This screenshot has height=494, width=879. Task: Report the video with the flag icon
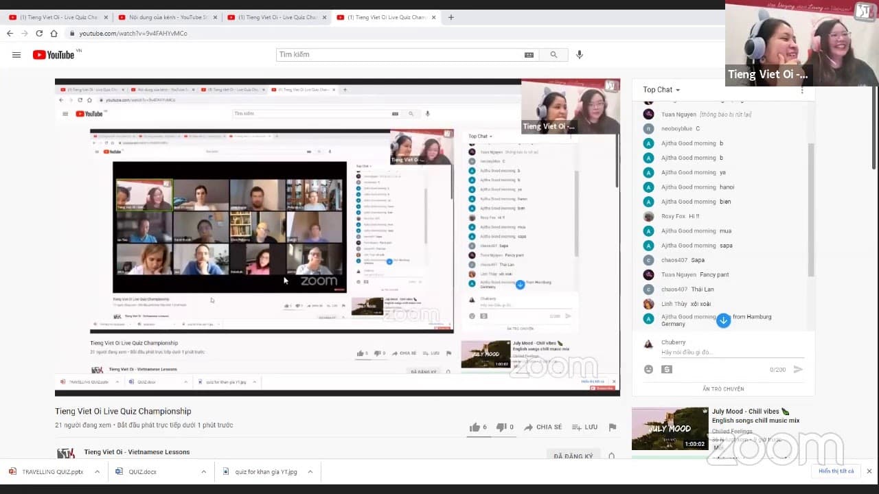tap(613, 427)
